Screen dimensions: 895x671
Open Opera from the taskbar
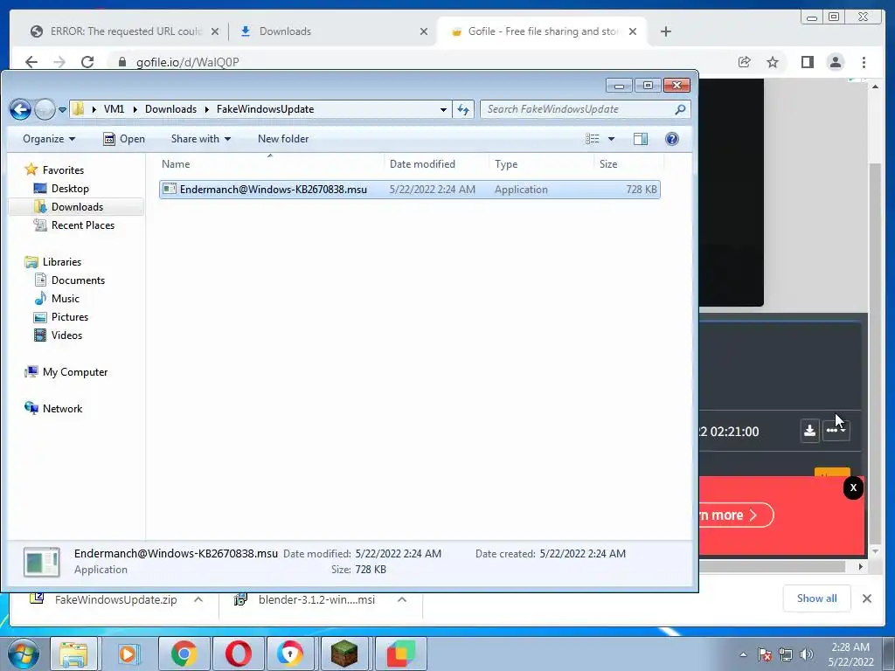tap(238, 654)
